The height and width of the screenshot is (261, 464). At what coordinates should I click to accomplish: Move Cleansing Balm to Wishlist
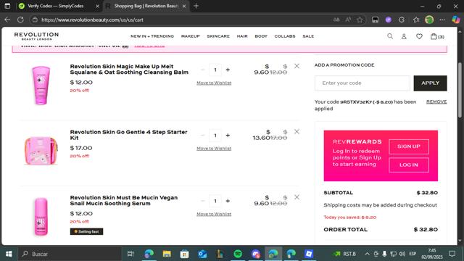pyautogui.click(x=214, y=83)
